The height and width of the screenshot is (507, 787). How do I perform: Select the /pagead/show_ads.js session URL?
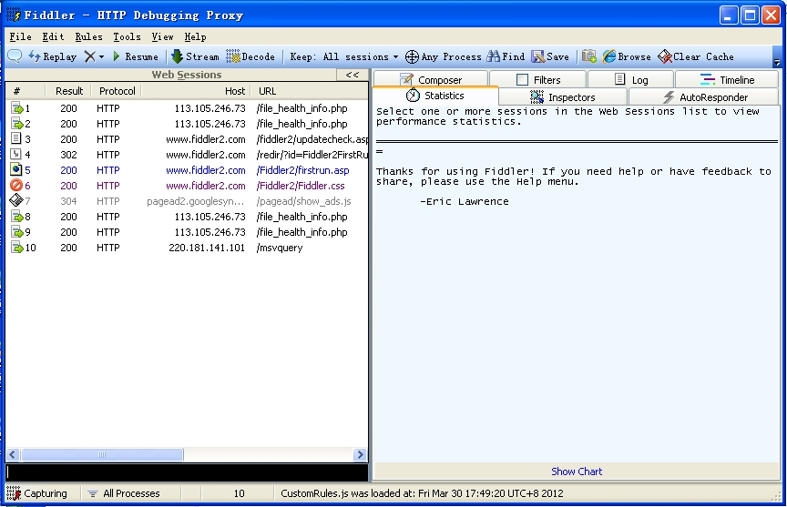coord(303,201)
